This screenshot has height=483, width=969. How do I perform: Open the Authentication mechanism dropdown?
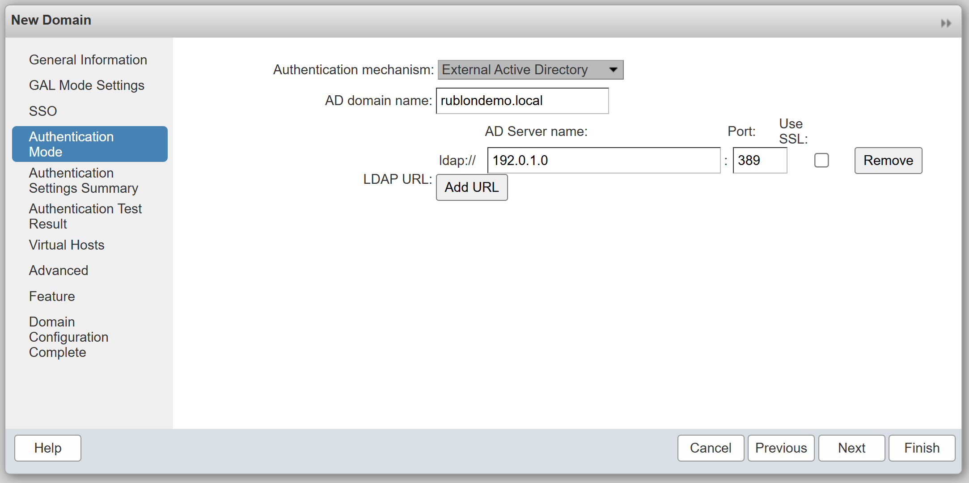(530, 70)
